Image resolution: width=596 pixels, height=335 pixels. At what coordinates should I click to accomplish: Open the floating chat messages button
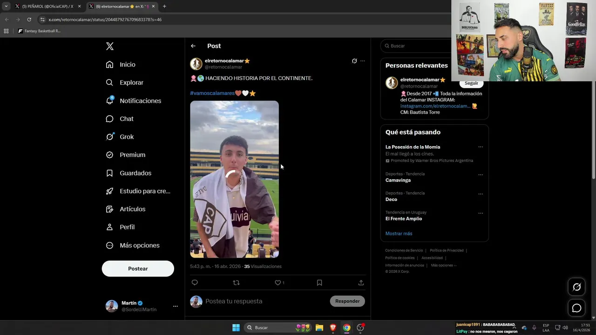[576, 308]
